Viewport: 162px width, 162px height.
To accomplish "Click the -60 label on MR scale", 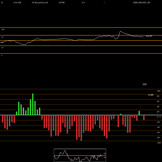I will click(158, 133).
